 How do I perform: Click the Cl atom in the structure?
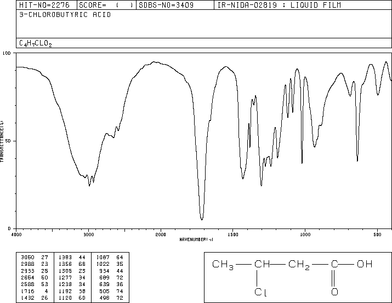pos(260,292)
